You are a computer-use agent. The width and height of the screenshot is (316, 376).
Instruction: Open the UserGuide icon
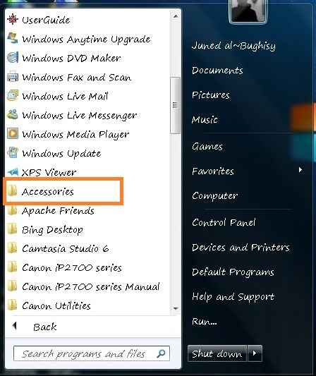(13, 19)
